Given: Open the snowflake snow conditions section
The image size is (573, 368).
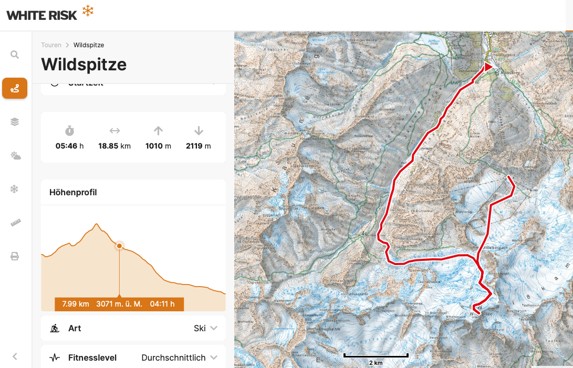Looking at the screenshot, I should coord(15,189).
